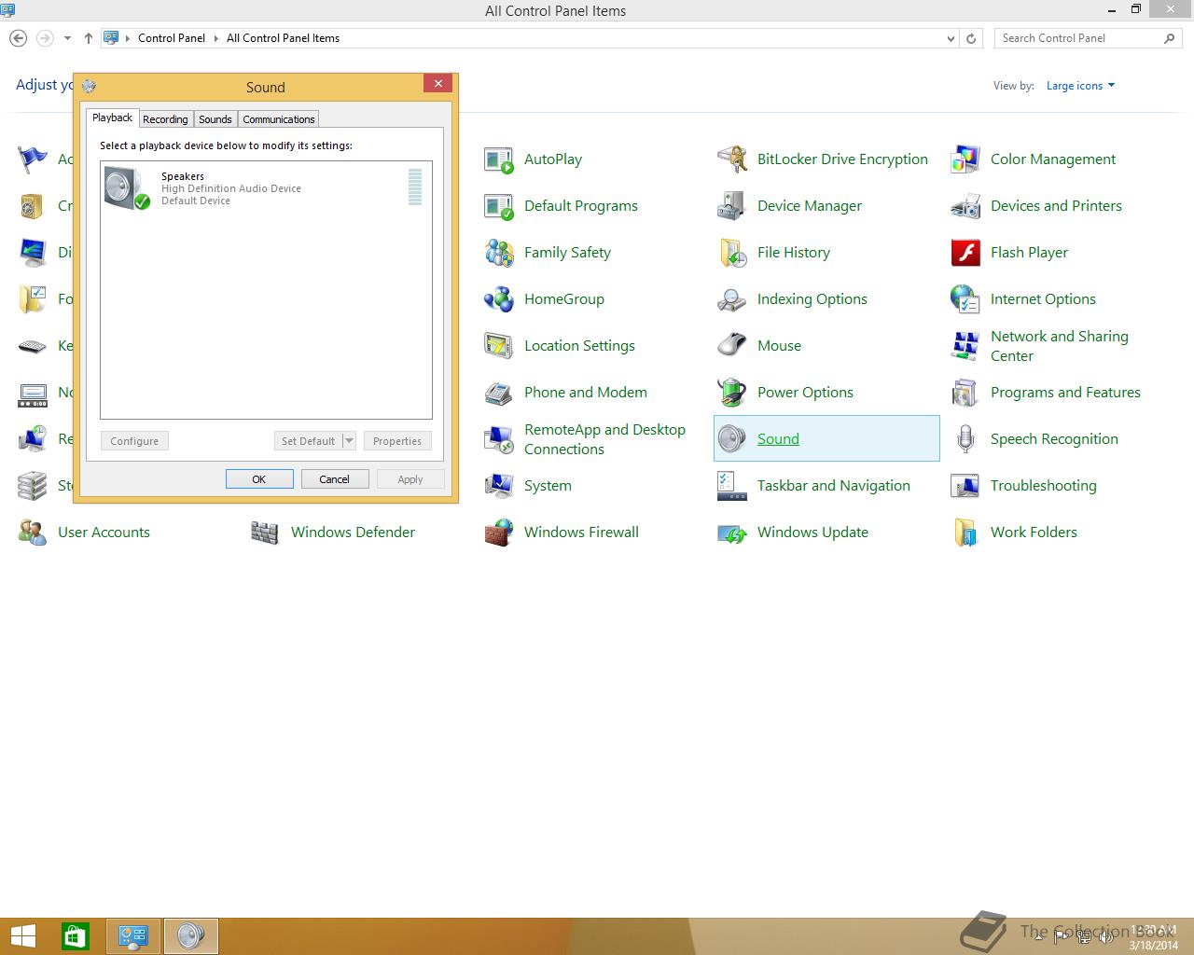
Task: Open the Speech Recognition icon
Action: 965,439
